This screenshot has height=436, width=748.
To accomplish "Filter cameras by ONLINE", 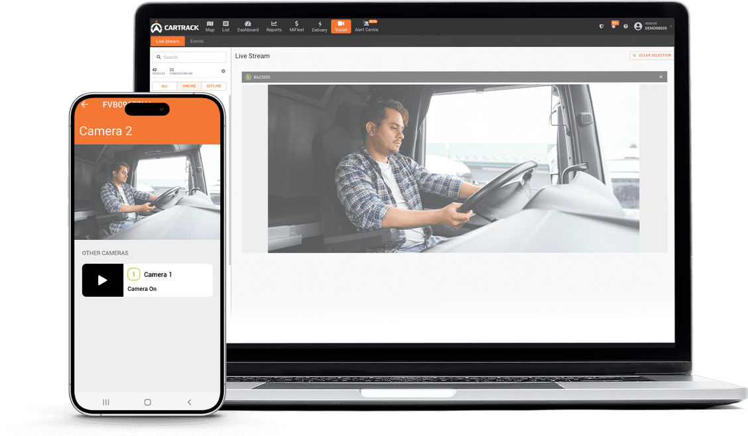I will (x=189, y=86).
